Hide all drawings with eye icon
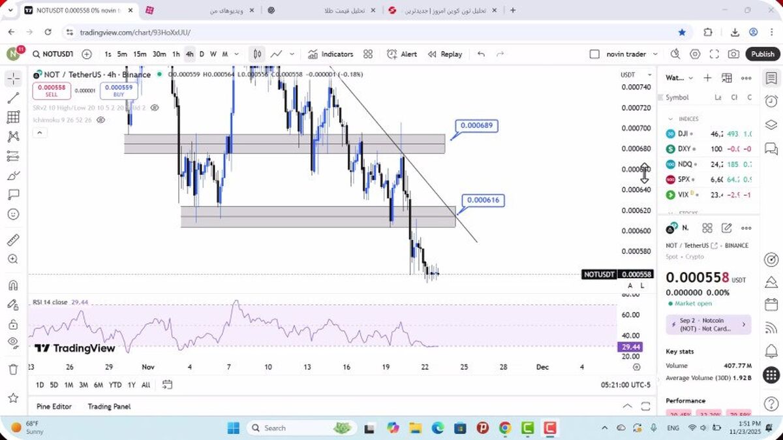This screenshot has height=440, width=783. coord(13,342)
